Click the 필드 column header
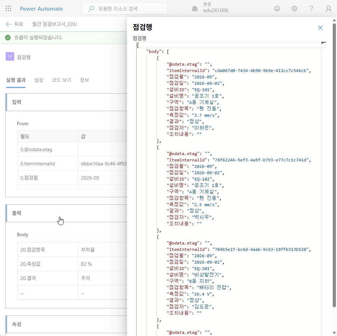Image resolution: width=337 pixels, height=336 pixels. click(48, 136)
